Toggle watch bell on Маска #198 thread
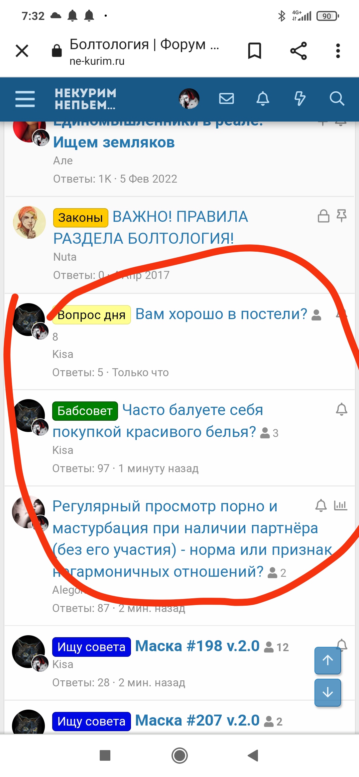 (x=342, y=645)
